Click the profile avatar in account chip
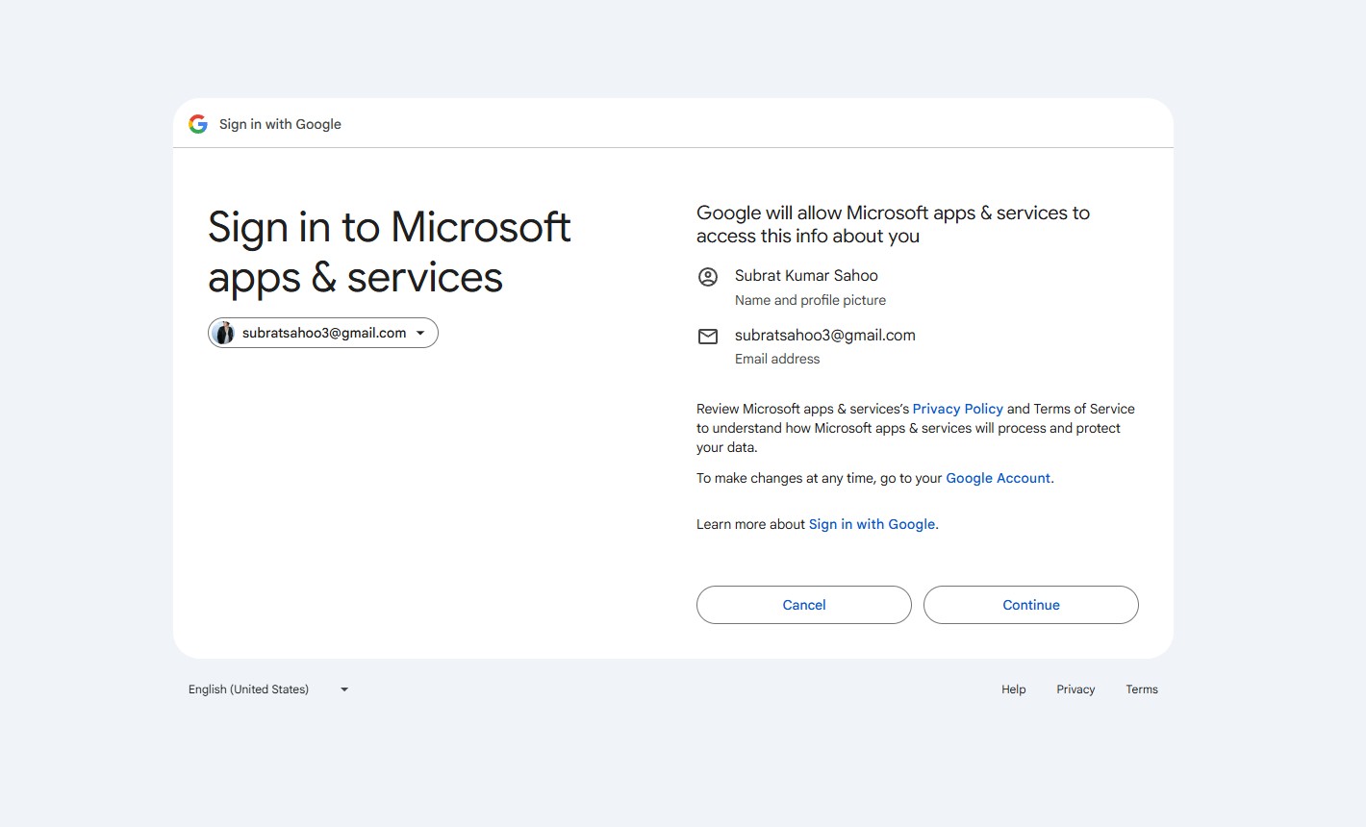 click(x=224, y=333)
